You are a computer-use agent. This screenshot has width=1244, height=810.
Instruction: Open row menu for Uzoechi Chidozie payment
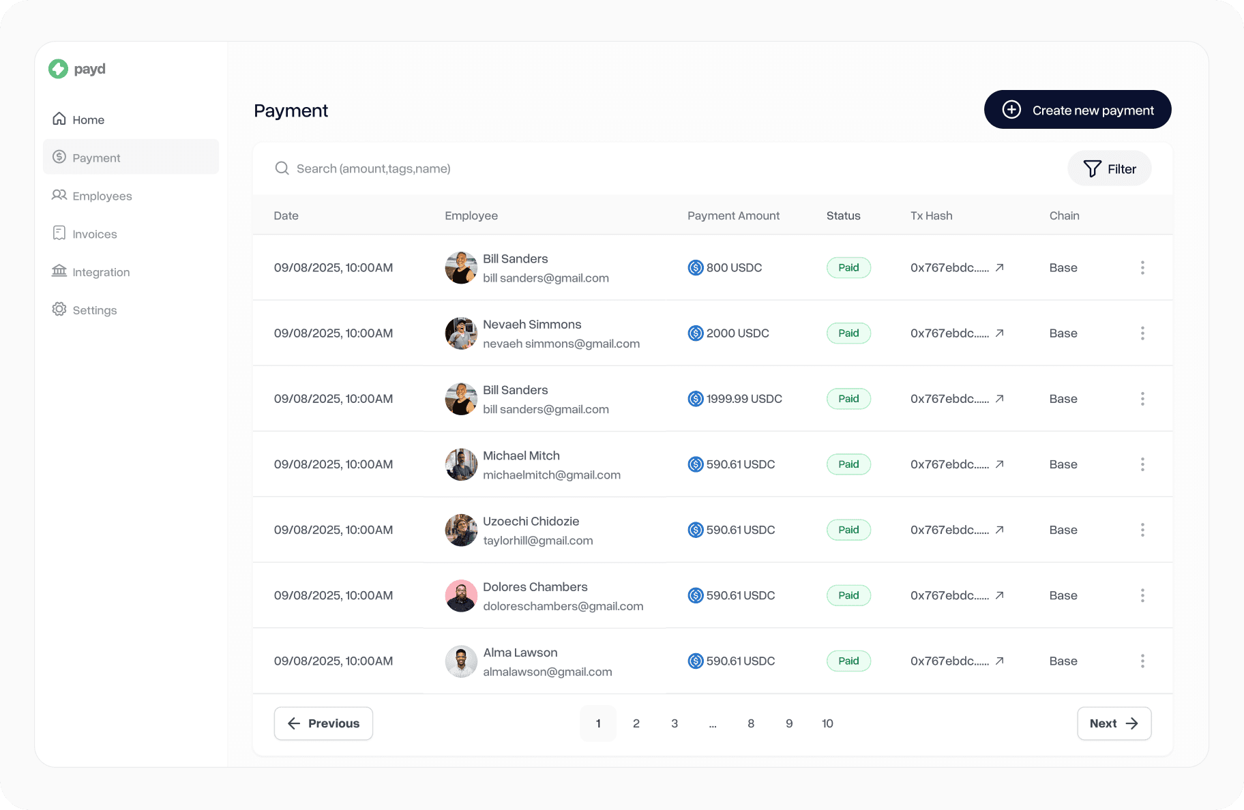click(x=1142, y=530)
